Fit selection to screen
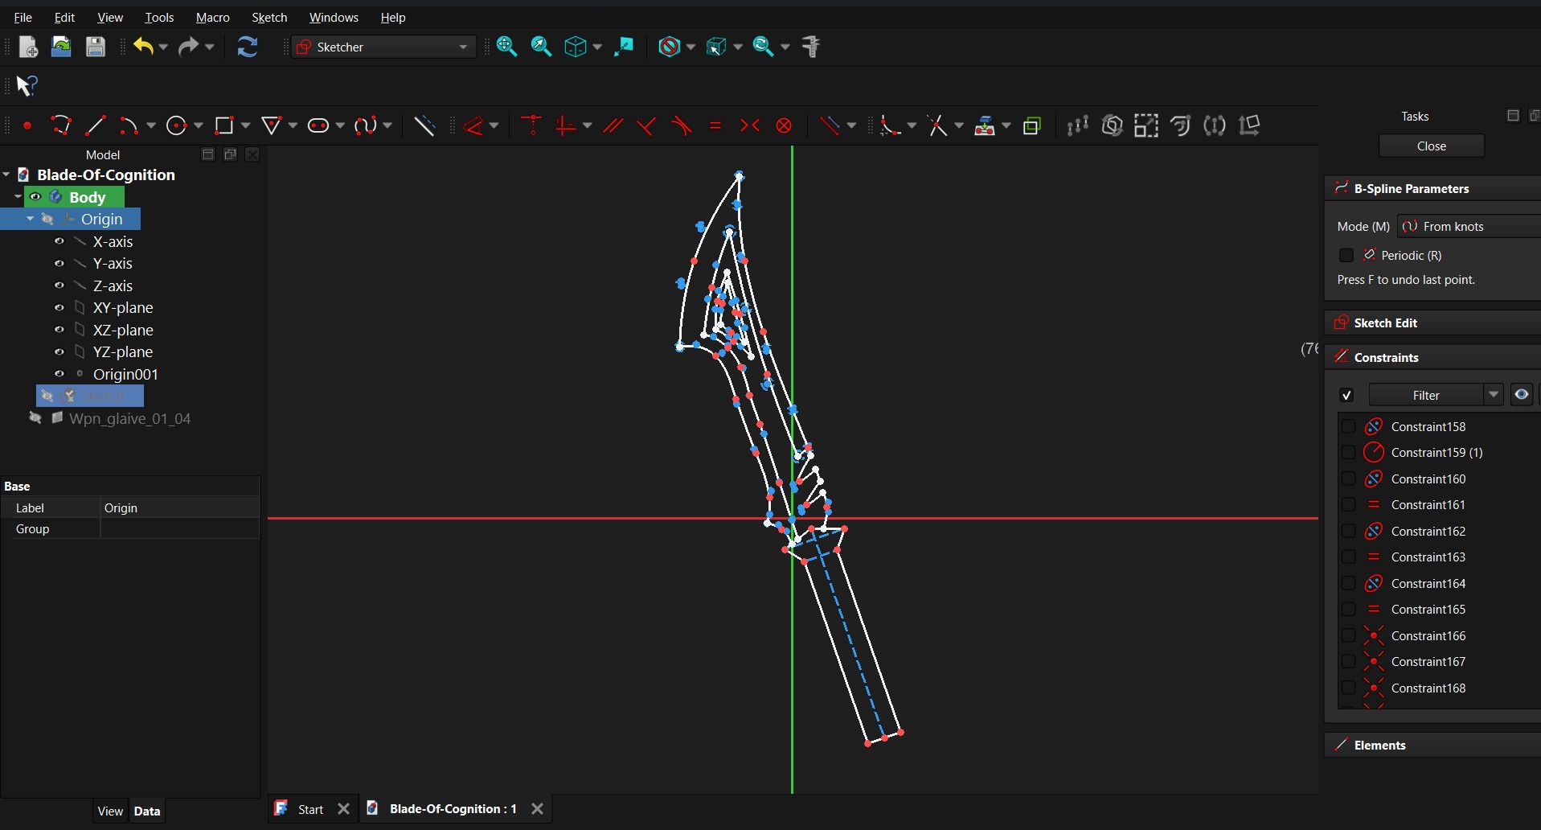The height and width of the screenshot is (830, 1541). [541, 47]
